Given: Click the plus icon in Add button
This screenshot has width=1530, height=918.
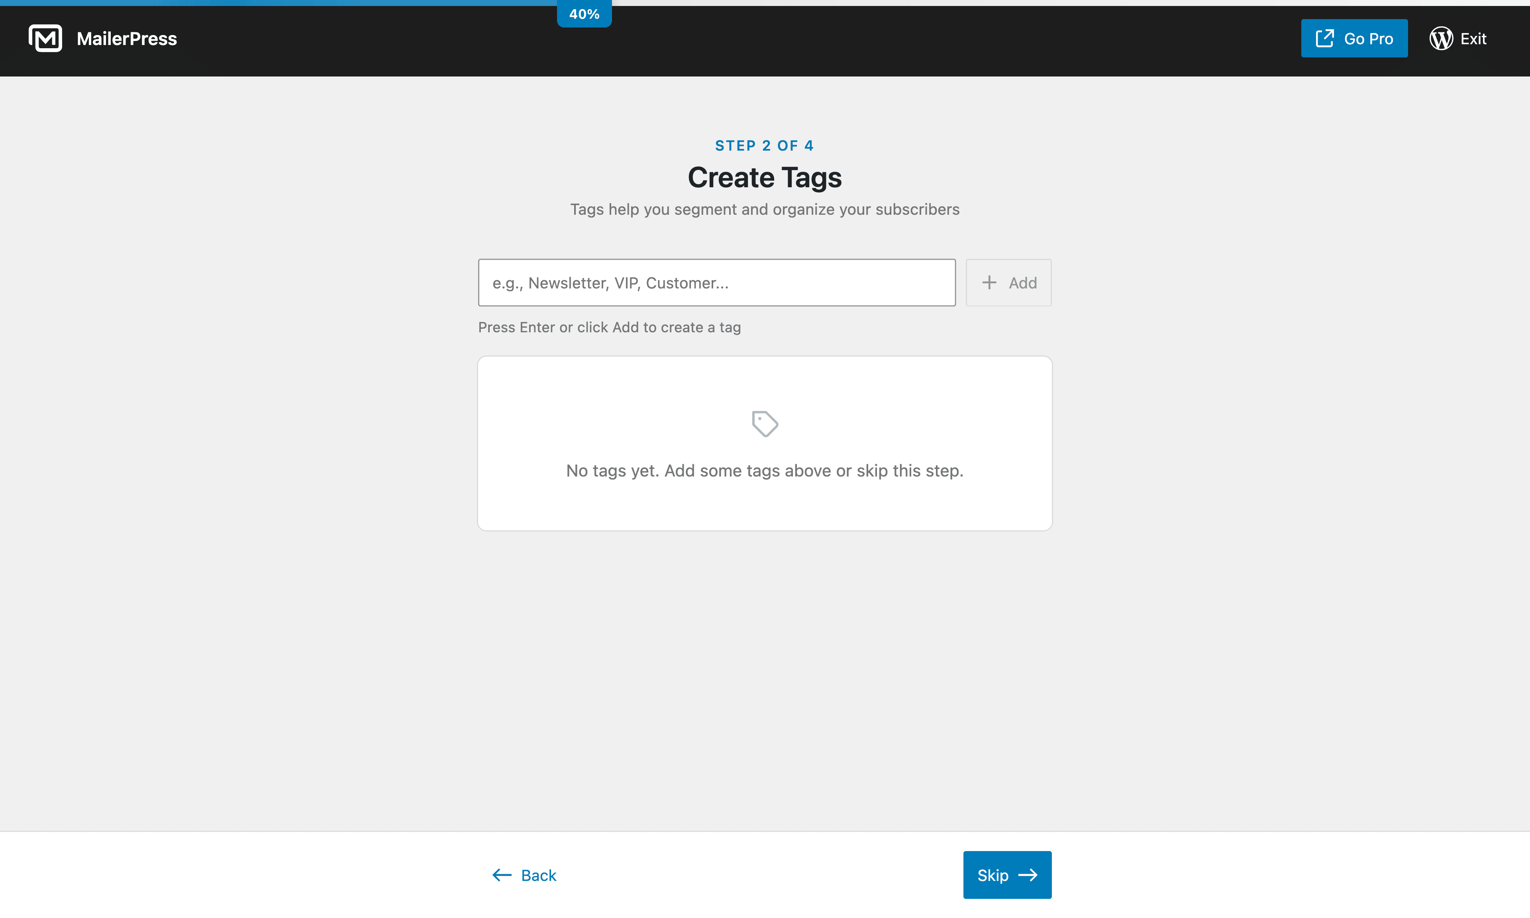Looking at the screenshot, I should point(989,283).
